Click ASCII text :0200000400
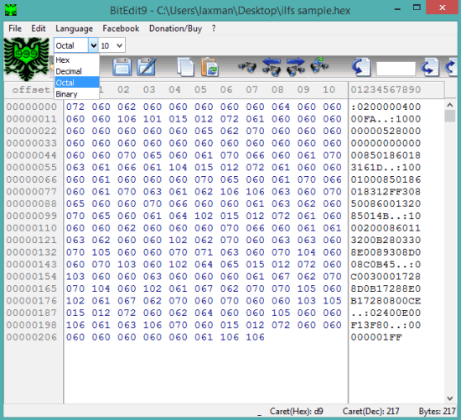The image size is (461, 420). [x=386, y=106]
